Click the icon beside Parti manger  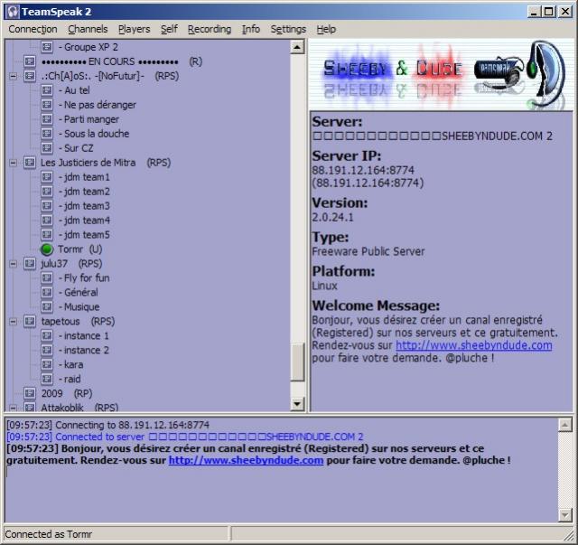click(x=47, y=119)
